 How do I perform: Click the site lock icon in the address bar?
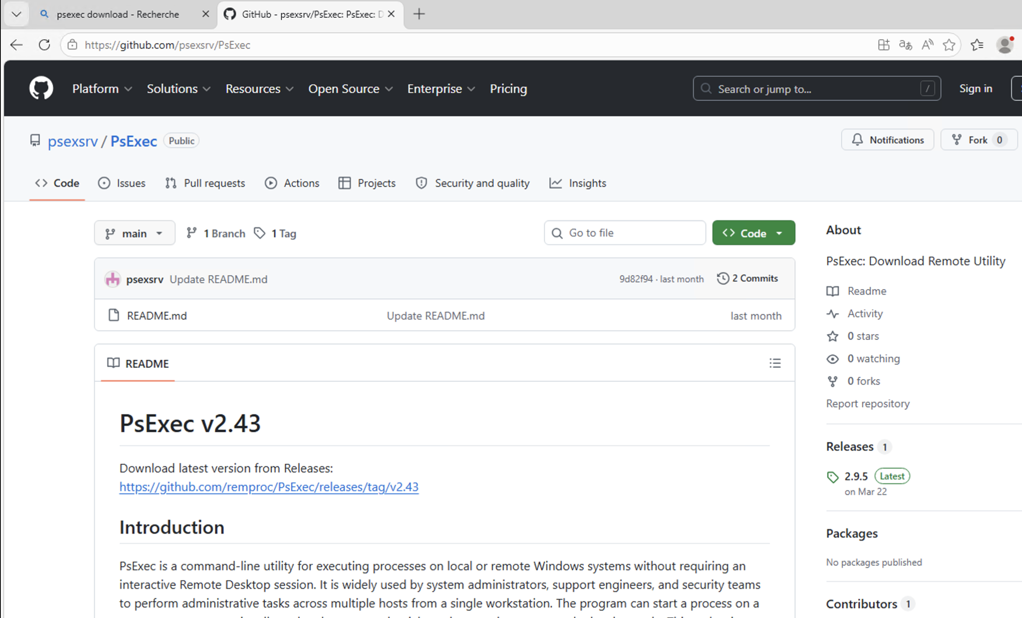tap(73, 45)
